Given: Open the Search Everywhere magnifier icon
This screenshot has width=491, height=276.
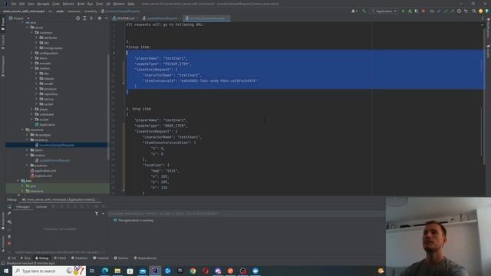Looking at the screenshot, I should tap(474, 11).
